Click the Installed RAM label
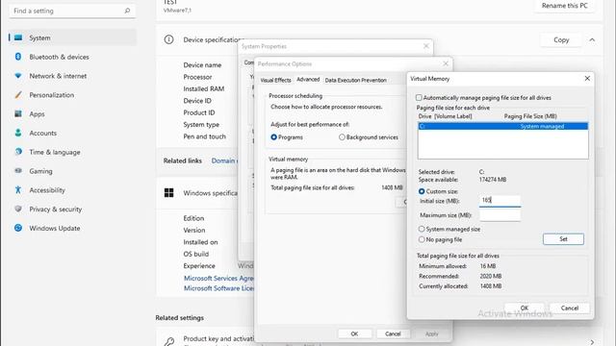This screenshot has width=616, height=346. coord(203,88)
